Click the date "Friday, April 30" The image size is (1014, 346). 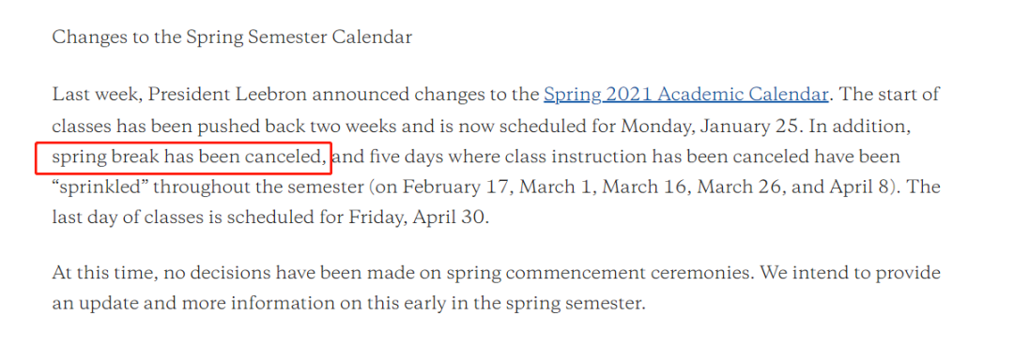(x=417, y=218)
